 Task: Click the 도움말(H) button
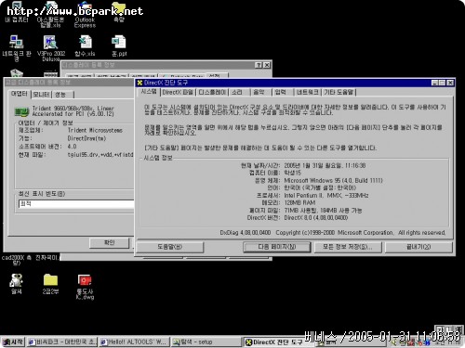coord(170,247)
